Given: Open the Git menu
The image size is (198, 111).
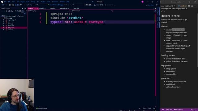Looking at the screenshot, I should tap(18, 2).
